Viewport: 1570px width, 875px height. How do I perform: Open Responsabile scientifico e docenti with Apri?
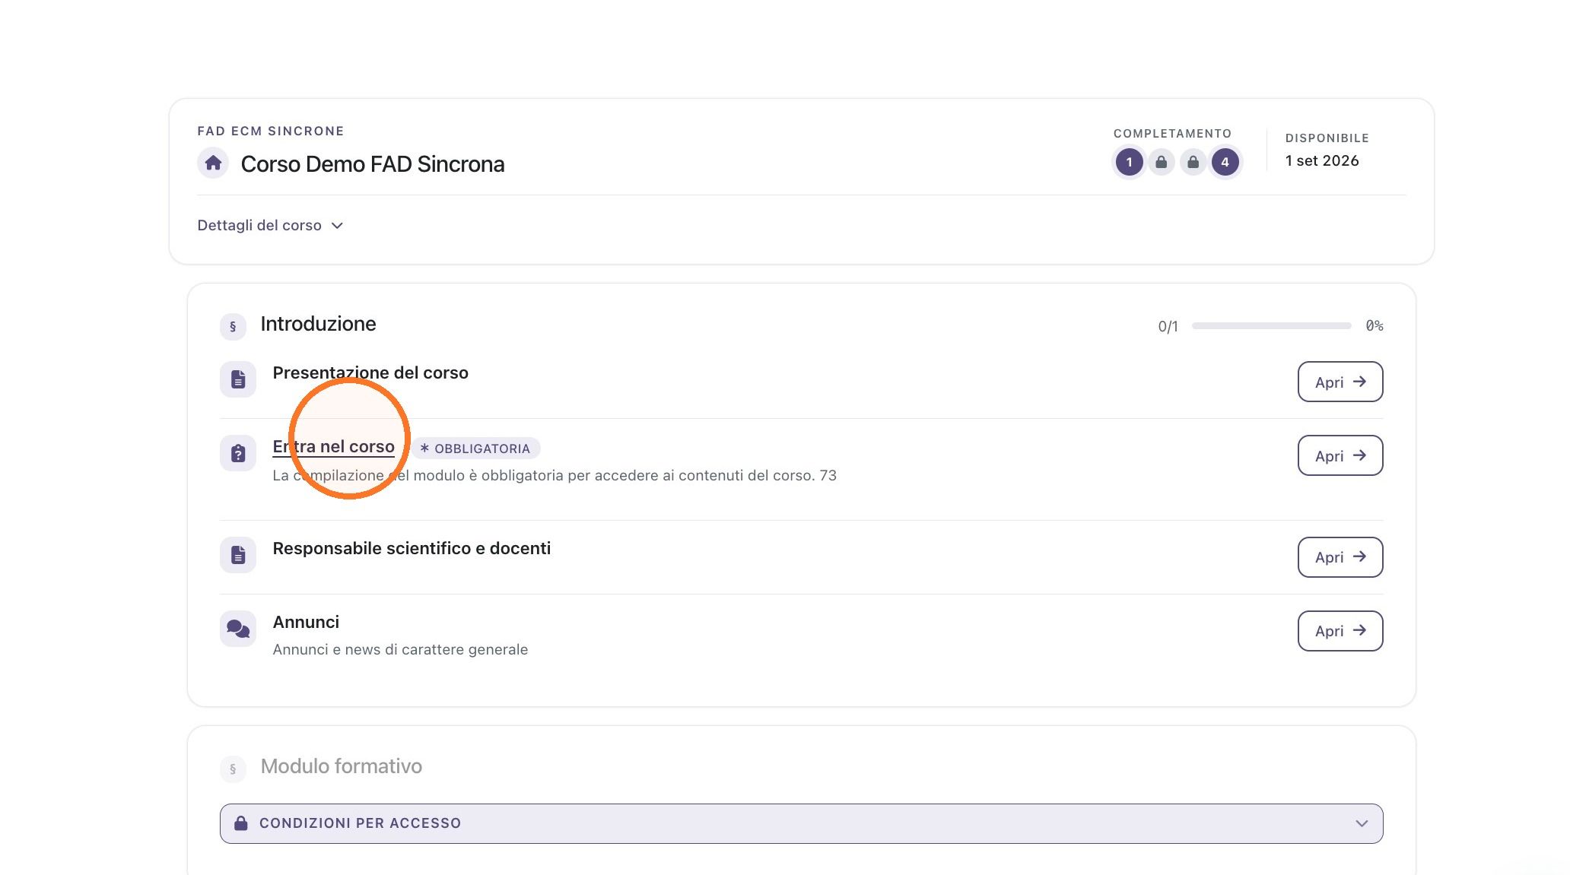point(1340,557)
